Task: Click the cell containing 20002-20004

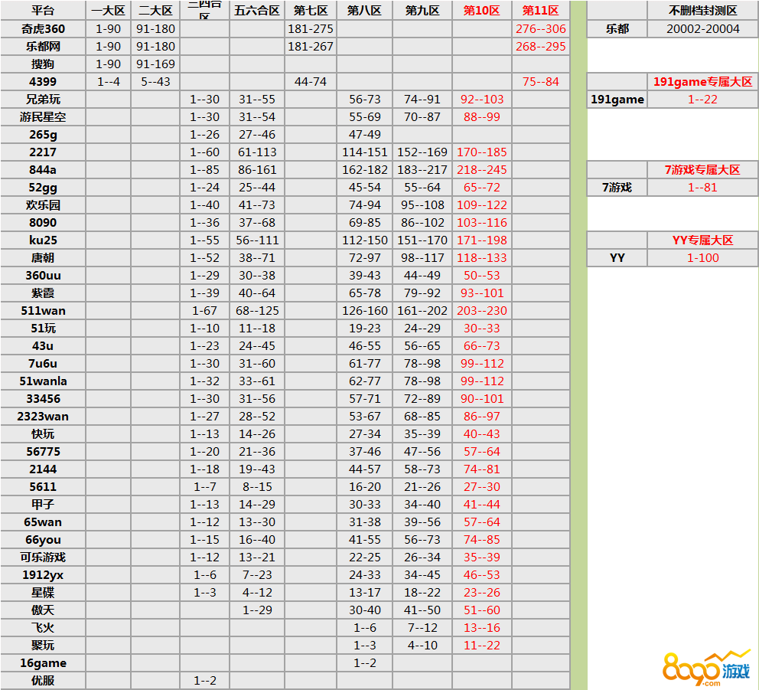Action: (702, 28)
